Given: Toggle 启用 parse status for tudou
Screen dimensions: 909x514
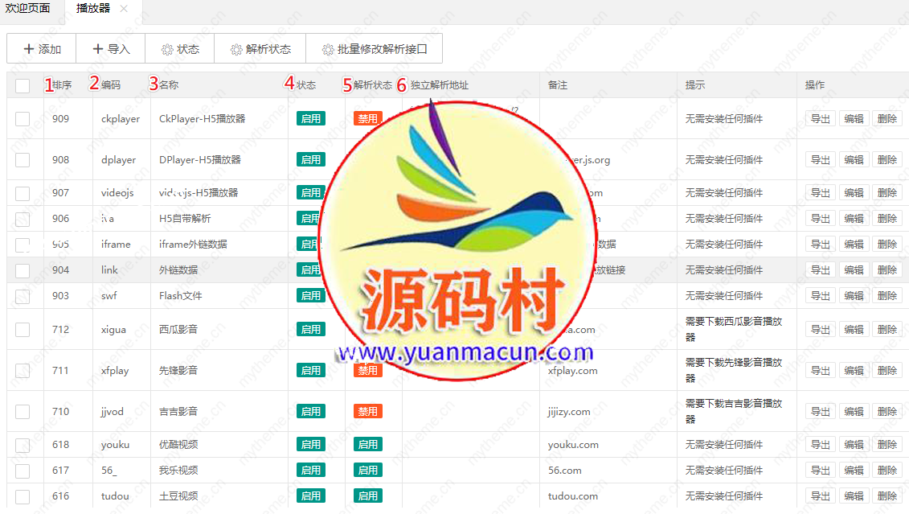Looking at the screenshot, I should (x=367, y=496).
